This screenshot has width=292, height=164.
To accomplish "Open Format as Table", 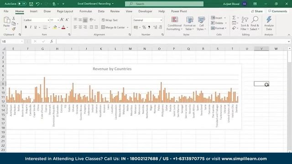I will pos(190,24).
